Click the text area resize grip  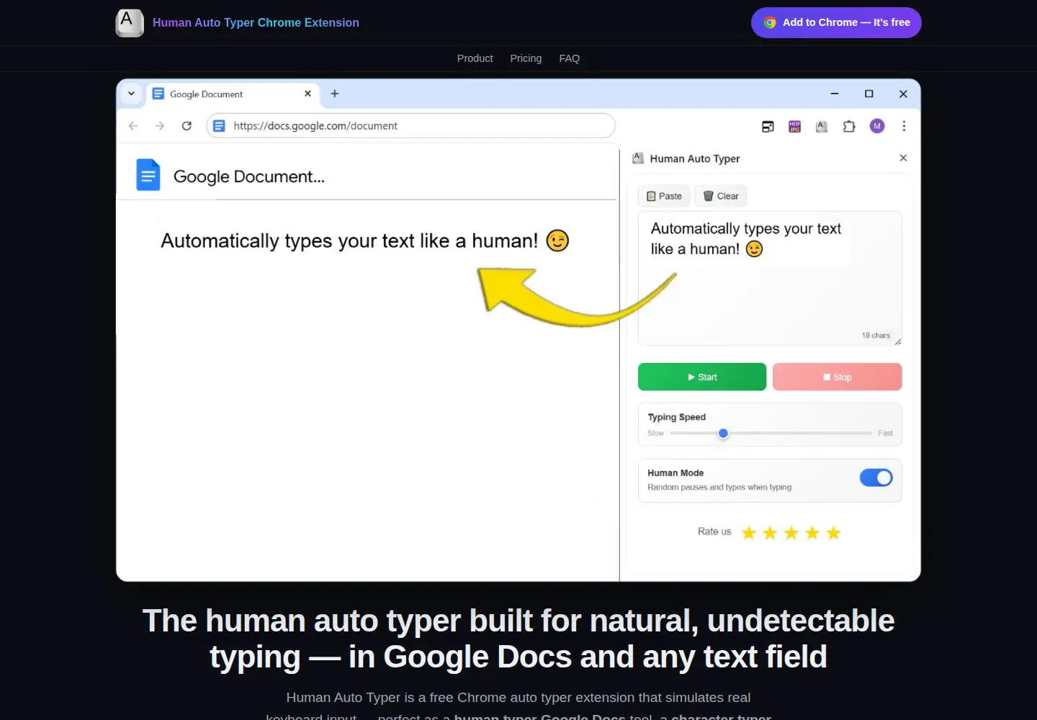pyautogui.click(x=897, y=342)
